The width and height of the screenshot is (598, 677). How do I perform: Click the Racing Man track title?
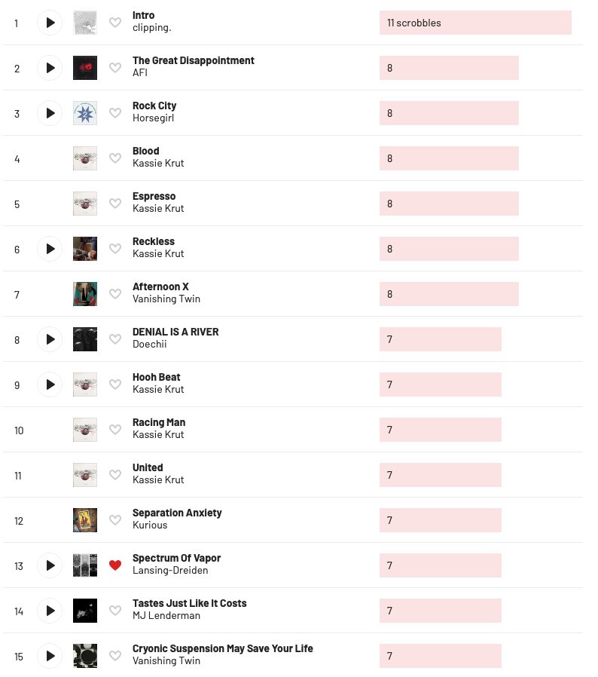[159, 422]
